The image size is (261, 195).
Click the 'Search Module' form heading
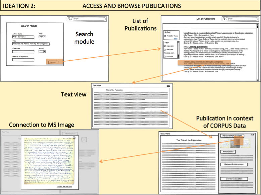click(29, 26)
